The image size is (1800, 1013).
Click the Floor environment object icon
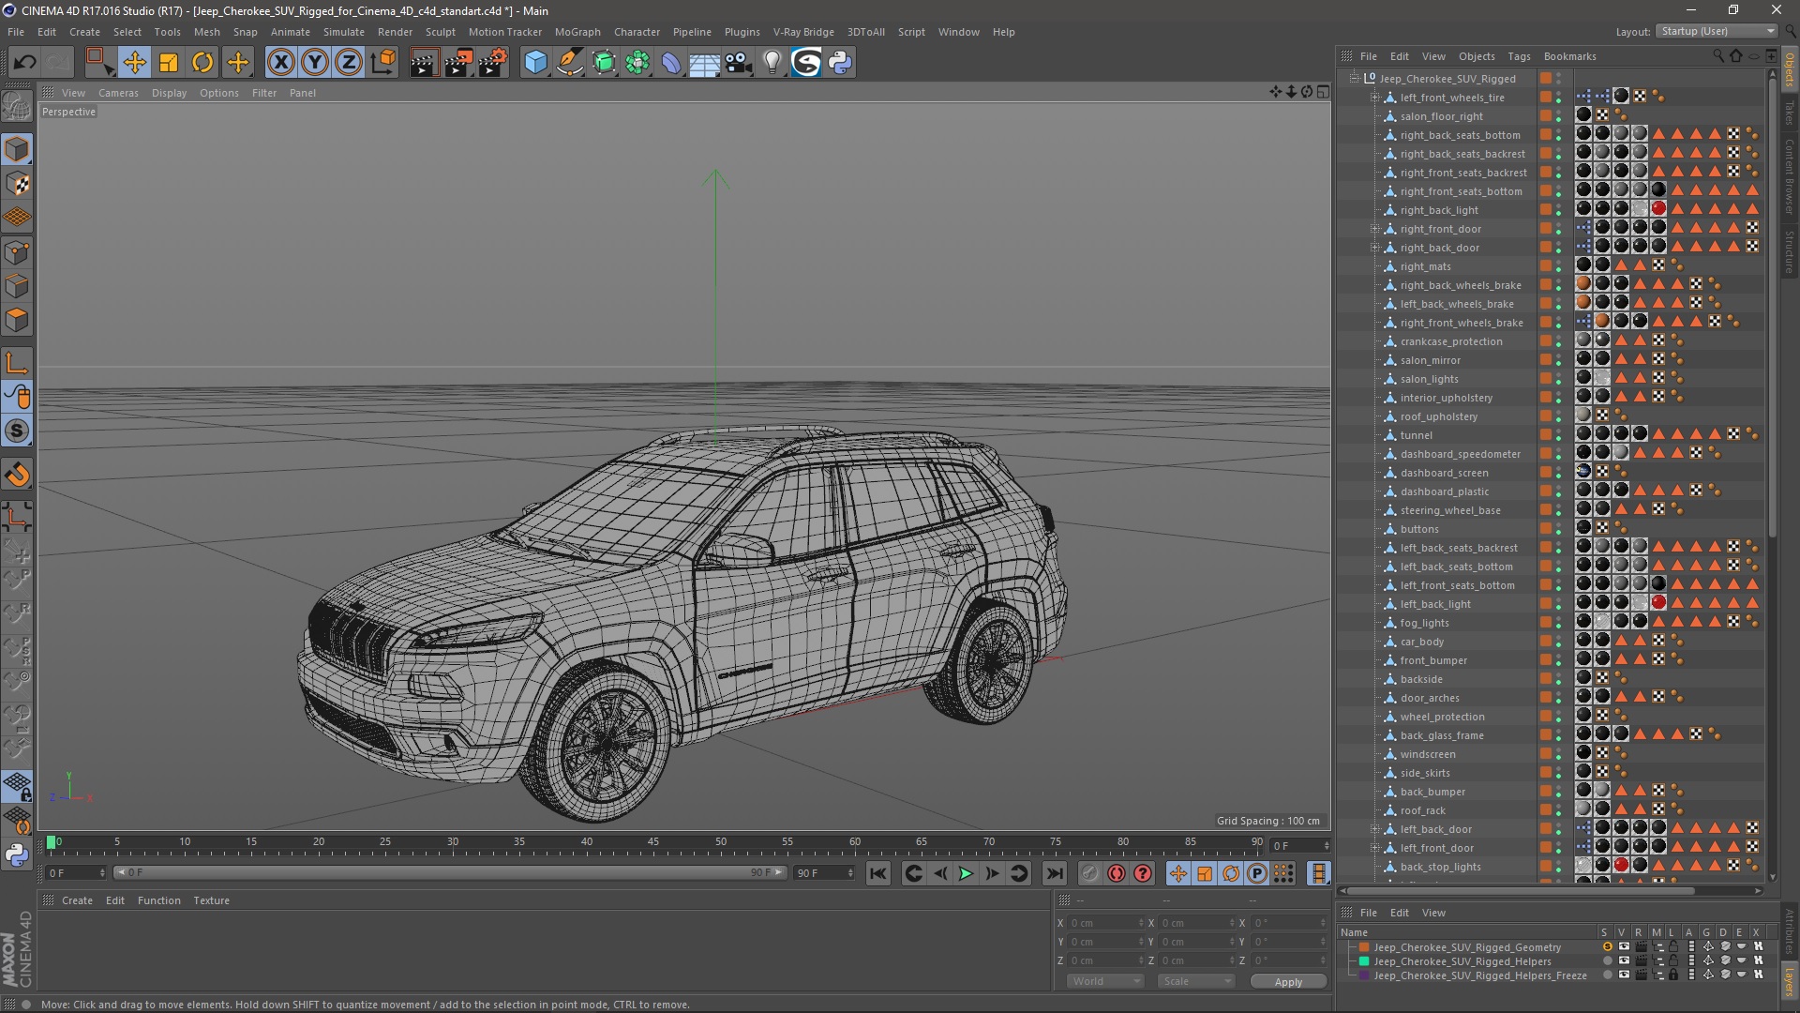click(705, 63)
